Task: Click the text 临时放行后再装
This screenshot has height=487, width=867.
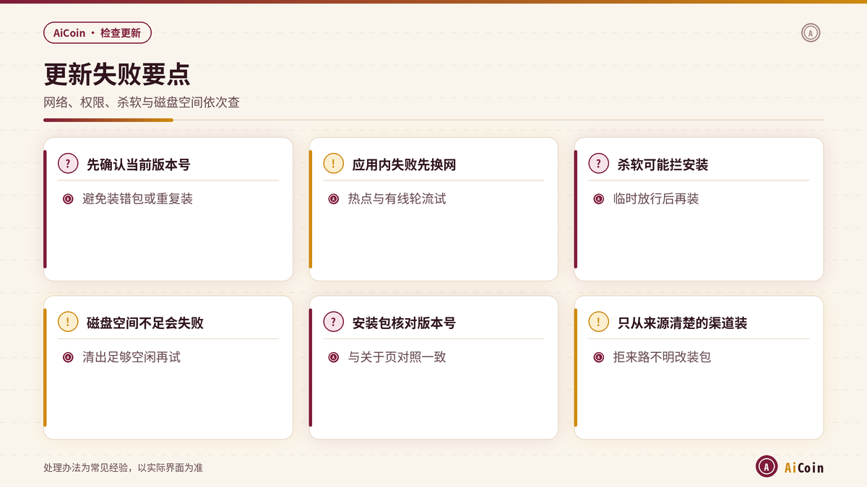Action: [656, 199]
